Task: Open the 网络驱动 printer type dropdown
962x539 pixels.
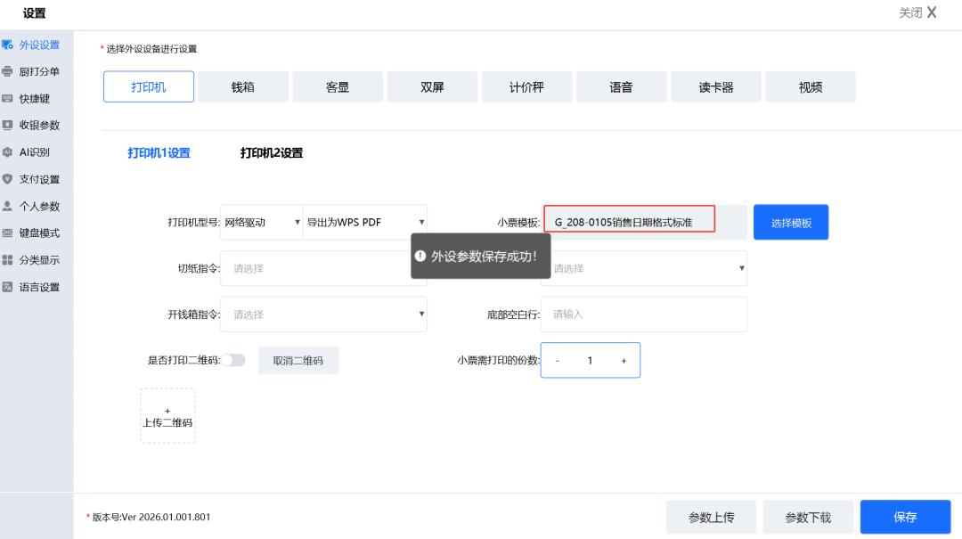Action: coord(261,222)
